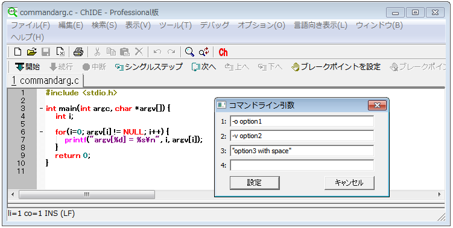Click line number 11 in the margin
This screenshot has height=228, width=453.
[x=21, y=171]
